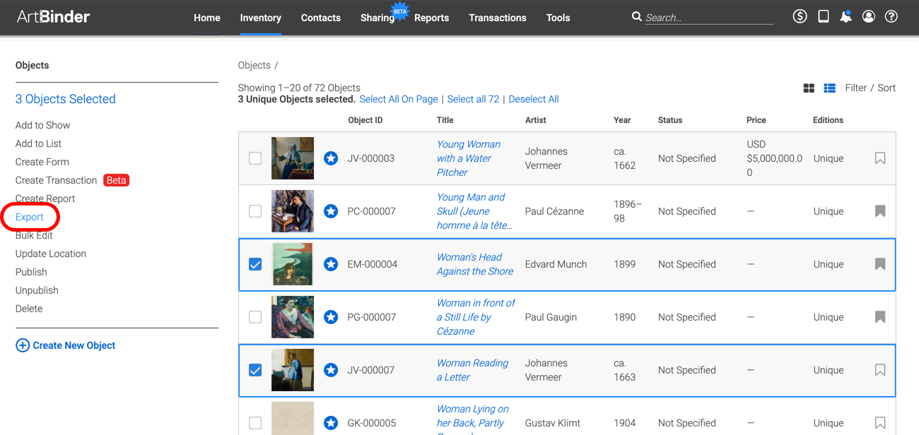Open Young Man and Skull title link
The height and width of the screenshot is (435, 919).
click(x=474, y=211)
